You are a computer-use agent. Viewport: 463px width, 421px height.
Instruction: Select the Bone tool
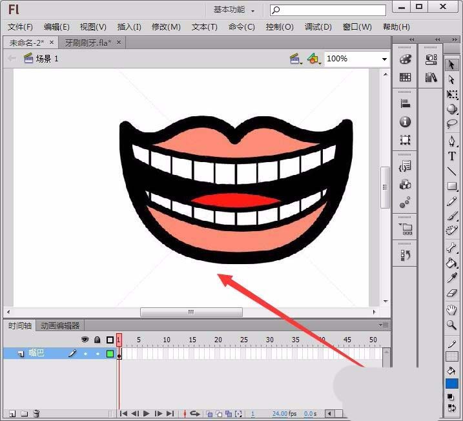(x=451, y=247)
